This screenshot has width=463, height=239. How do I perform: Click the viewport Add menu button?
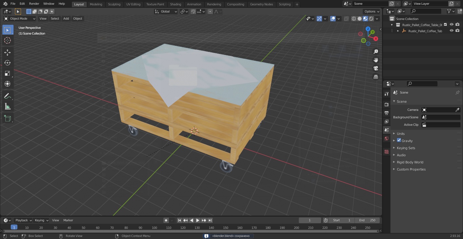click(x=66, y=19)
